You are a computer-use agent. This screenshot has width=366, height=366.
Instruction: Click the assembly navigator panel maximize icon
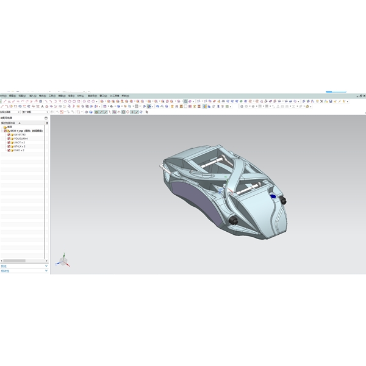pyautogui.click(x=46, y=118)
